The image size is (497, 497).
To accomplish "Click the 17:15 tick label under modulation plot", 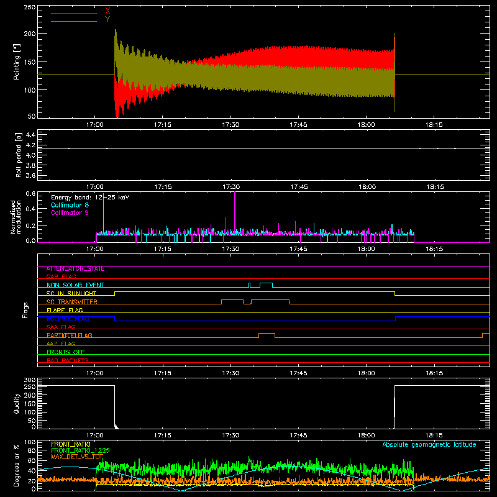I will (x=163, y=249).
